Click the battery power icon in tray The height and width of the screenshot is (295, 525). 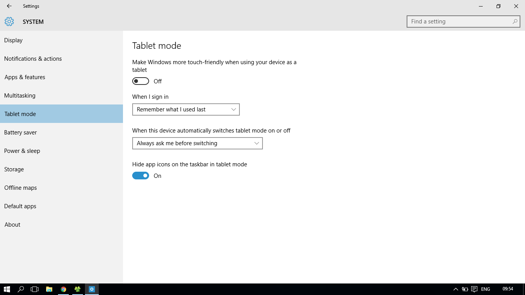465,289
